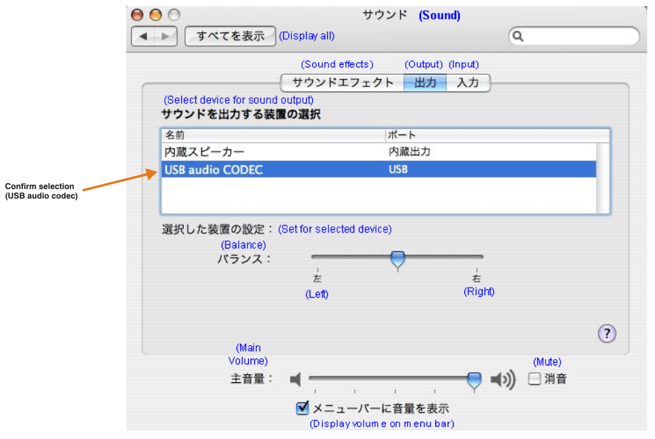This screenshot has width=655, height=439.
Task: Open help via the question mark icon
Action: pyautogui.click(x=606, y=334)
